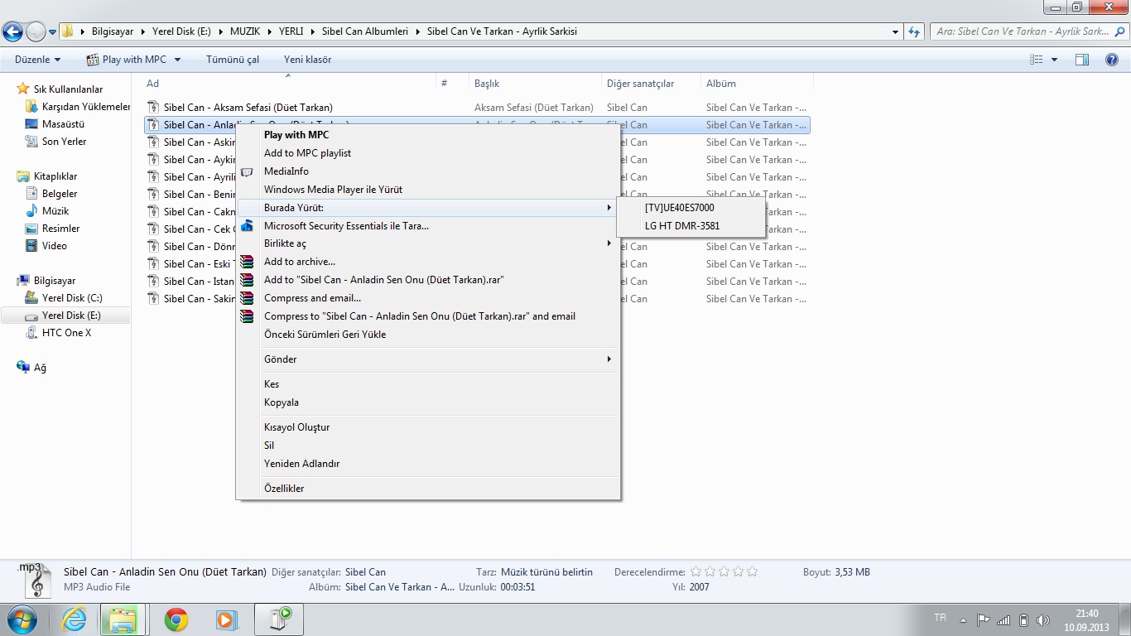The height and width of the screenshot is (636, 1131).
Task: Sort by the Albüm column header
Action: [757, 83]
